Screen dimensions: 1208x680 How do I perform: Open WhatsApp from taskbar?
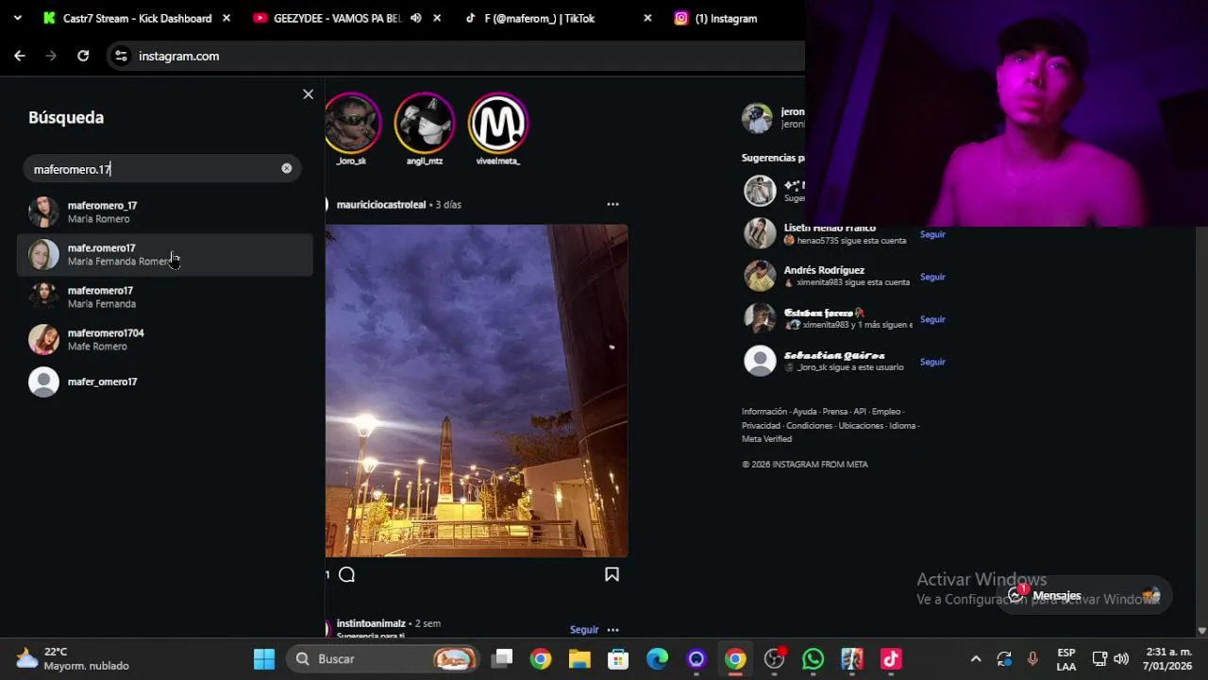pyautogui.click(x=813, y=658)
